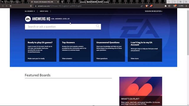This screenshot has height=106, width=189.
Task: Click the site lock icon in address bar
Action: pyautogui.click(x=36, y=6)
